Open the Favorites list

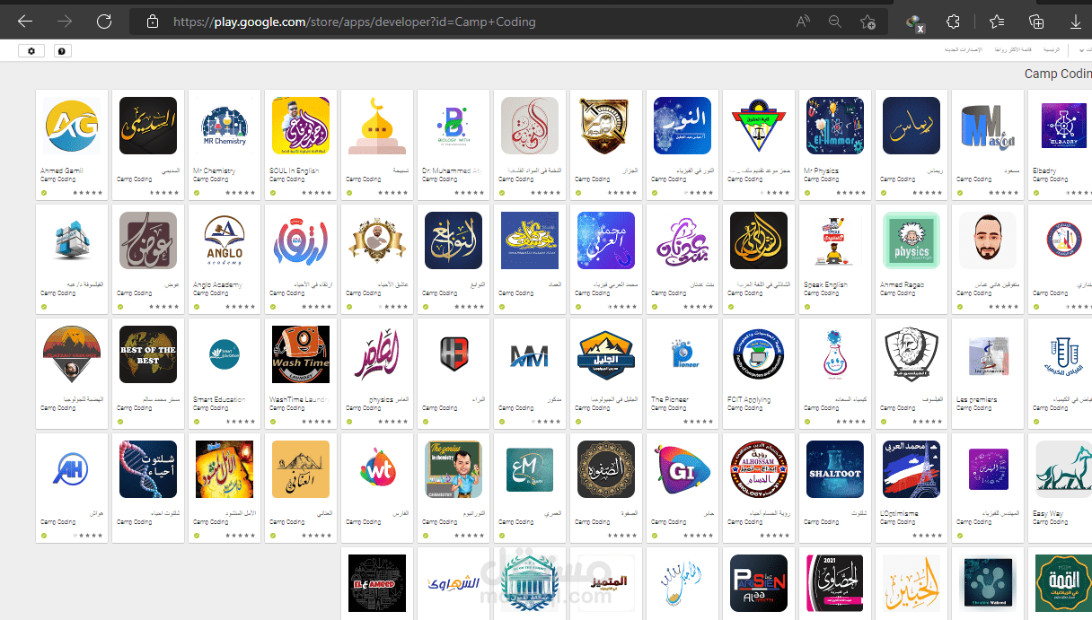point(997,22)
